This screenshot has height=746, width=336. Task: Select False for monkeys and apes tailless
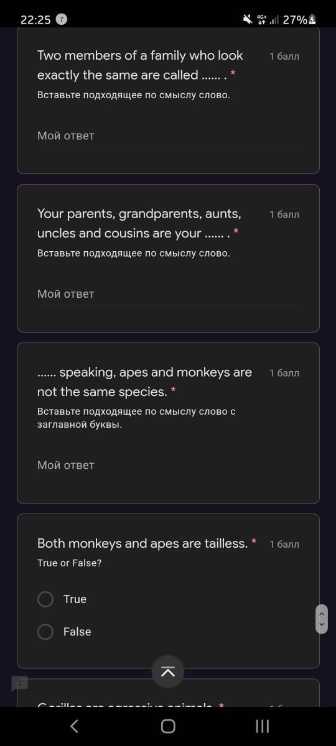(x=45, y=632)
